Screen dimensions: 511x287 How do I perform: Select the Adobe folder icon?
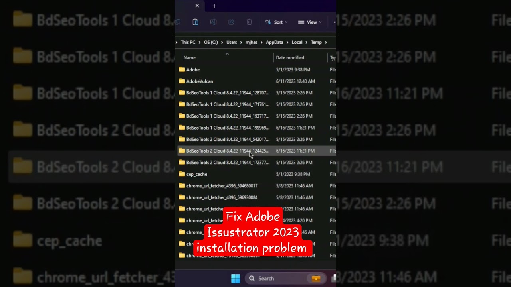pyautogui.click(x=182, y=69)
